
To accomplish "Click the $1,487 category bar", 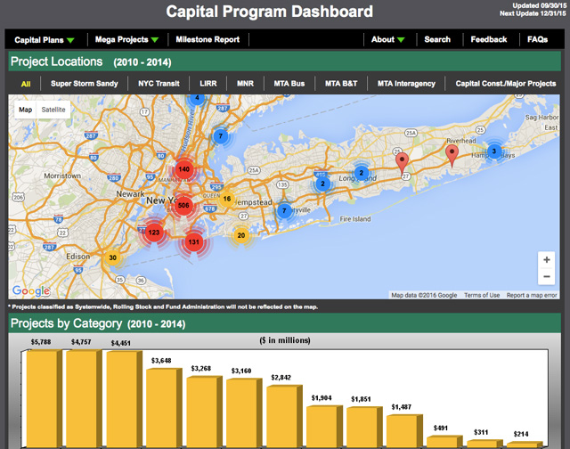I will point(404,431).
